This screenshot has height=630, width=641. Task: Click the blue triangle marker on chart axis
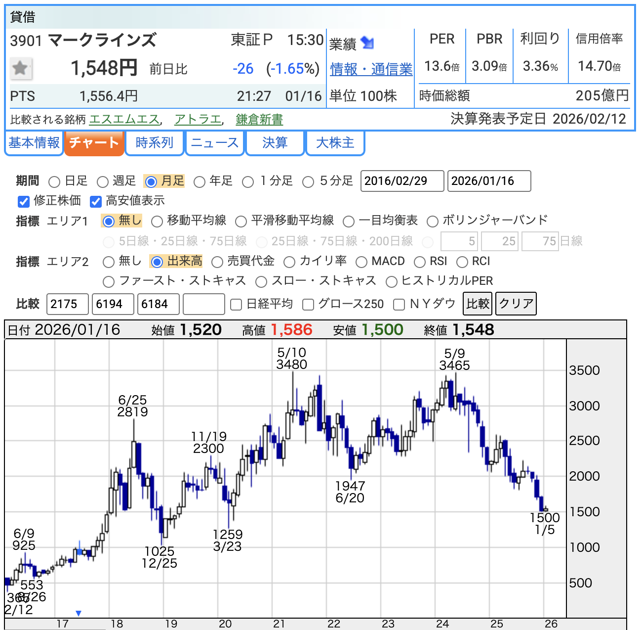pos(79,613)
